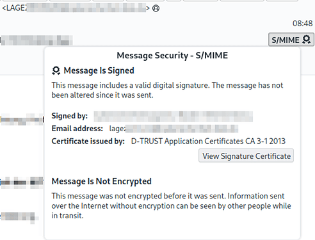
Task: Click the Certificate issued by: label
Action: click(x=88, y=141)
